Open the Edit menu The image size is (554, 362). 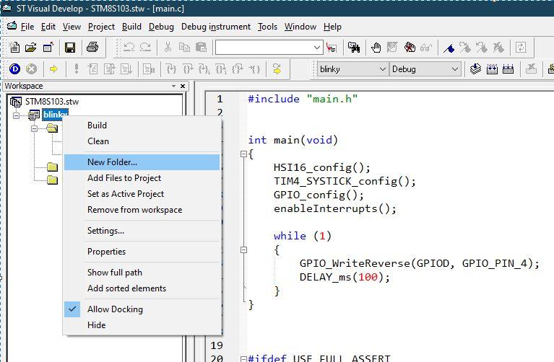pos(48,27)
